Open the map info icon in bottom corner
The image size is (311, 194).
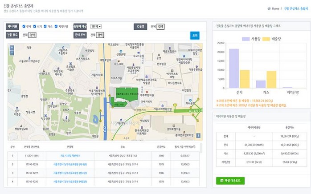point(198,136)
